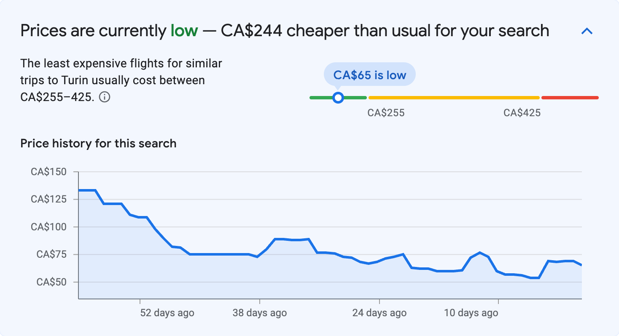Click the CA$425 gauge label
This screenshot has width=619, height=336.
(522, 112)
